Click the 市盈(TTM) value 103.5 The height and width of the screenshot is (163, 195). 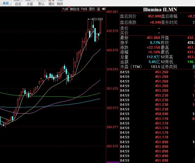(x=155, y=67)
